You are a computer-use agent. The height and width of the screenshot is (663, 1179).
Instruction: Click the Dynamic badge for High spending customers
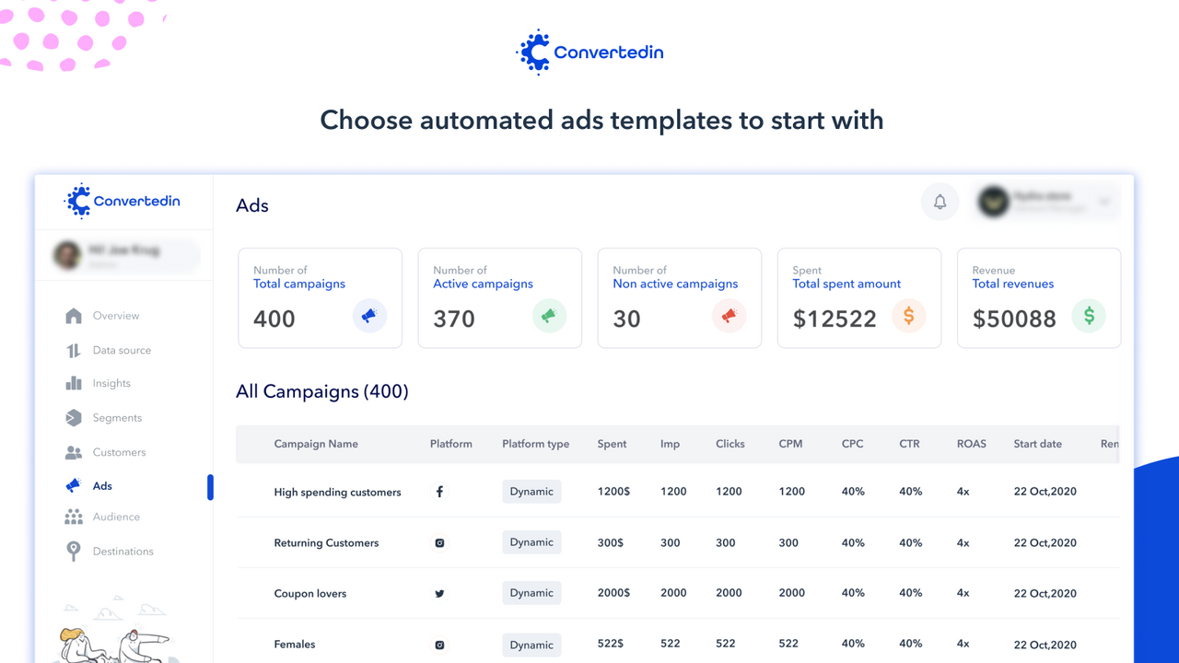click(531, 491)
